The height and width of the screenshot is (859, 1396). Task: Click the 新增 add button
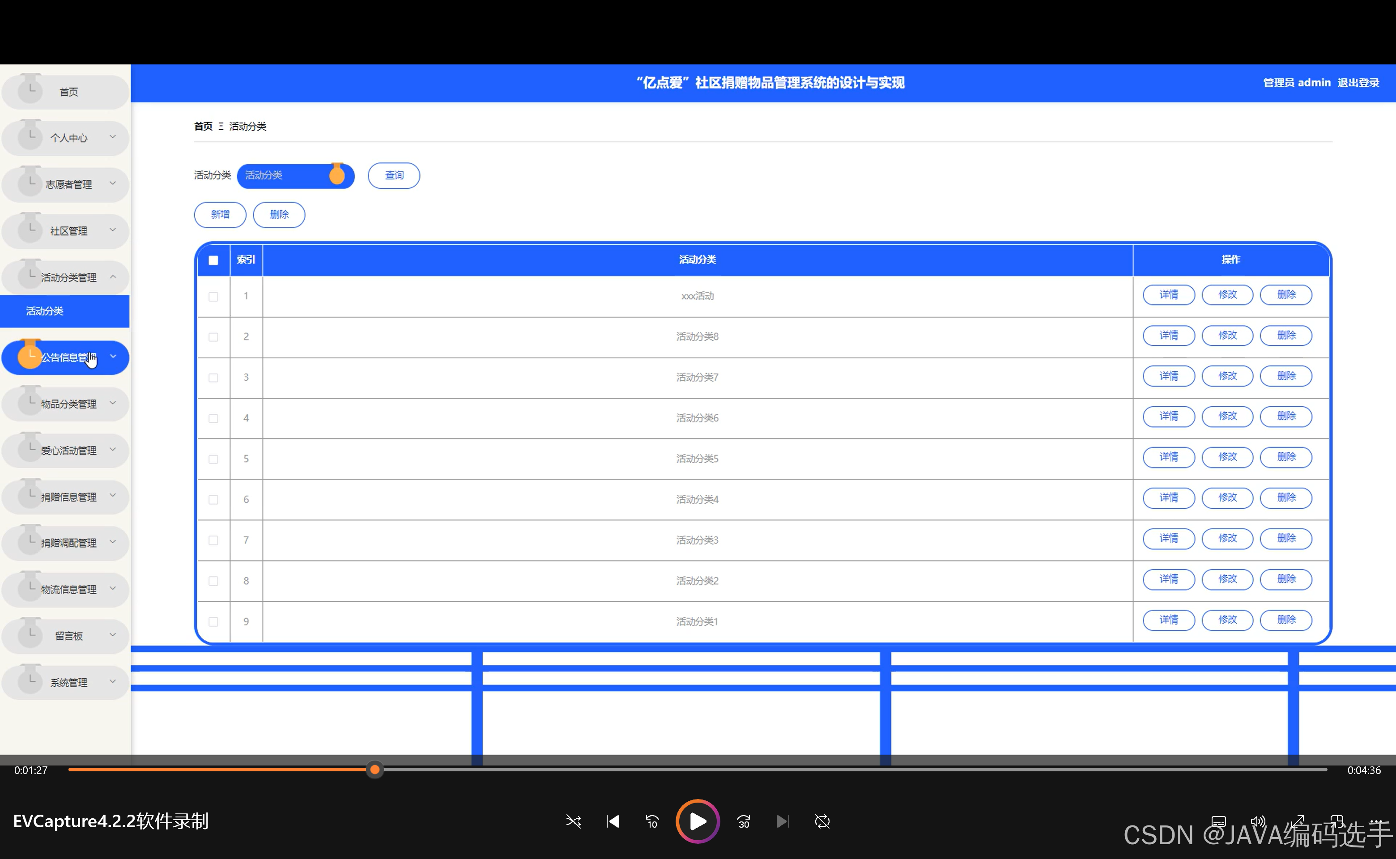click(220, 215)
